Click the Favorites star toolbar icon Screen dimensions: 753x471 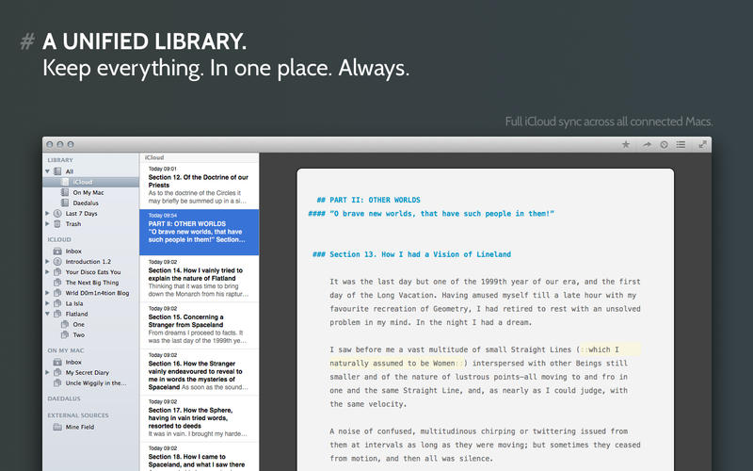click(625, 144)
